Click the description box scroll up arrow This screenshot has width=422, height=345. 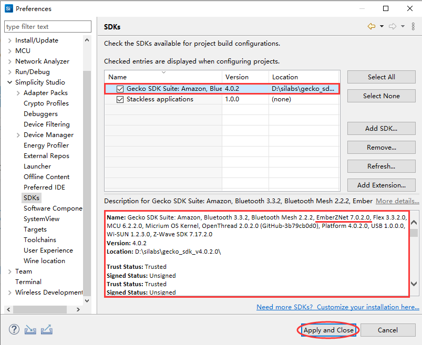[x=414, y=222]
